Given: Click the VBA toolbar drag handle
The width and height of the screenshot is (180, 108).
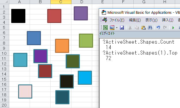Looking at the screenshot, I should click(101, 28).
